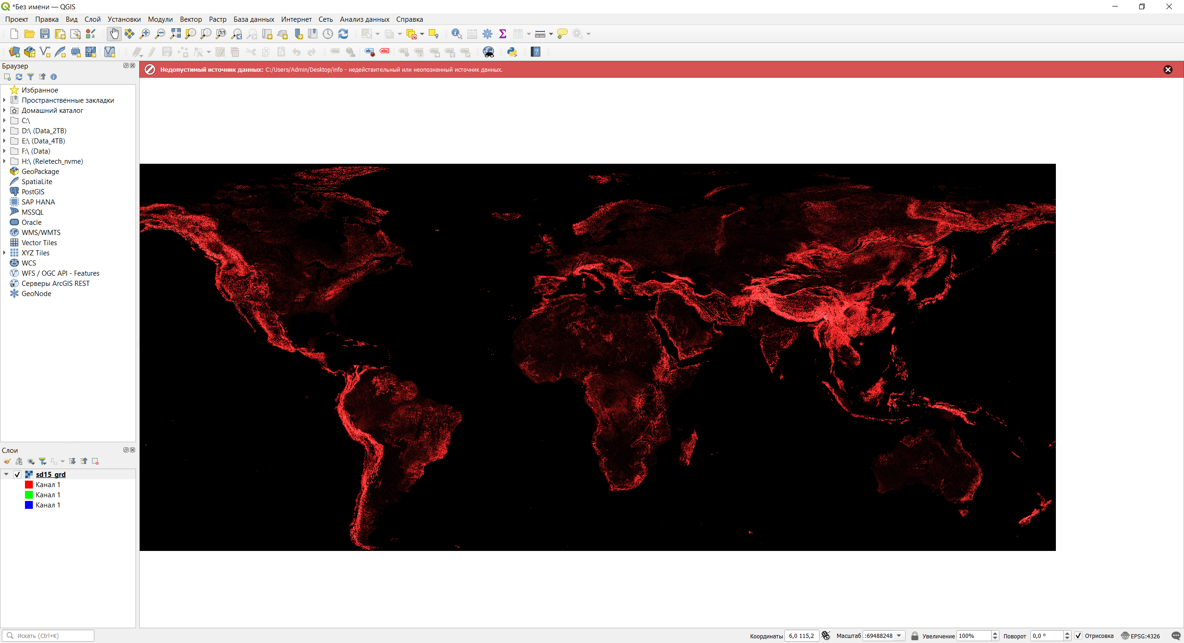Open Layer Styling panel brush icon
The image size is (1184, 643).
[7, 461]
